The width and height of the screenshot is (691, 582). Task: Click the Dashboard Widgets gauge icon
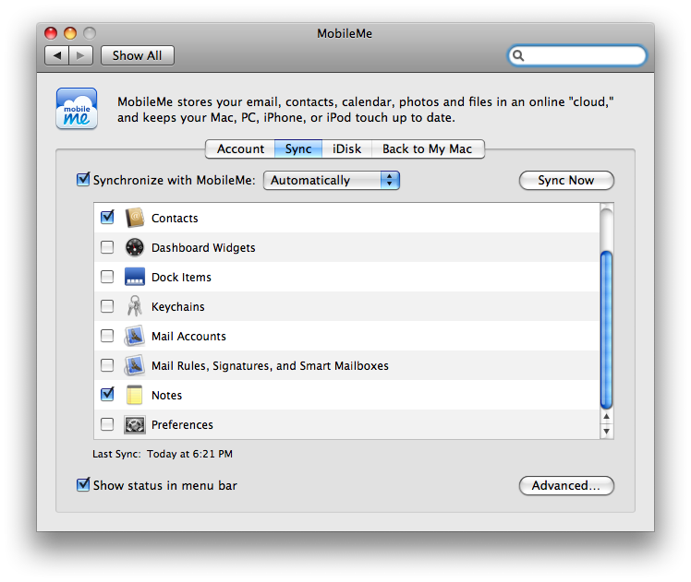(x=134, y=247)
